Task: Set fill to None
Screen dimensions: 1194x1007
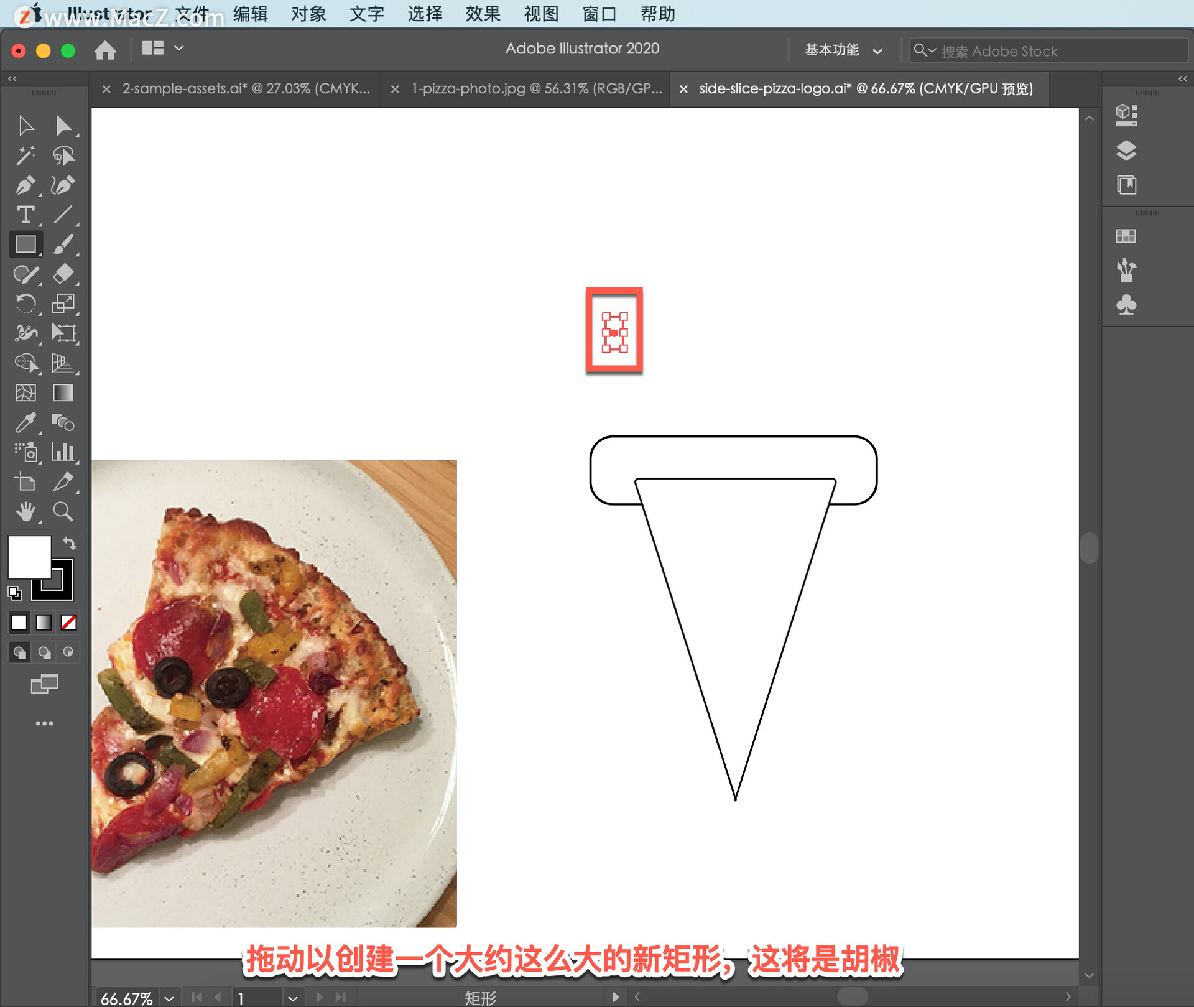Action: pos(69,623)
